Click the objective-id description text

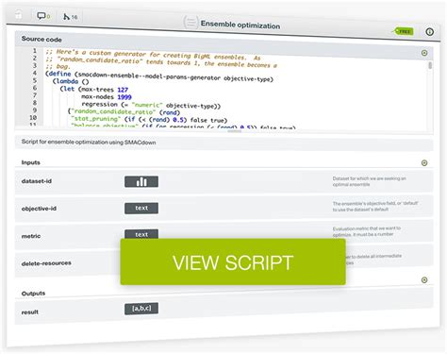(x=375, y=206)
